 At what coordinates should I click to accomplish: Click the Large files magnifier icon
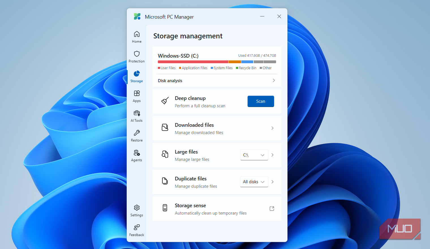[165, 154]
